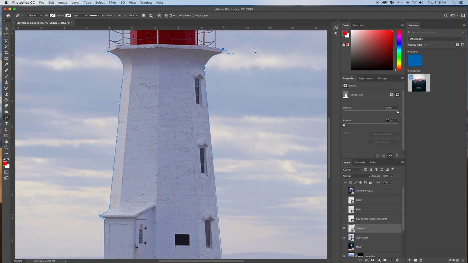Open the Shape tool mode dropdown
Image resolution: width=468 pixels, height=263 pixels.
[35, 15]
